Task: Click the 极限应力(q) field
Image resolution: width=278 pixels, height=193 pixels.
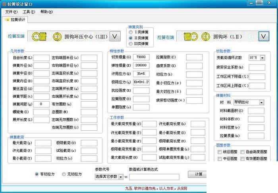Action: click(x=141, y=82)
